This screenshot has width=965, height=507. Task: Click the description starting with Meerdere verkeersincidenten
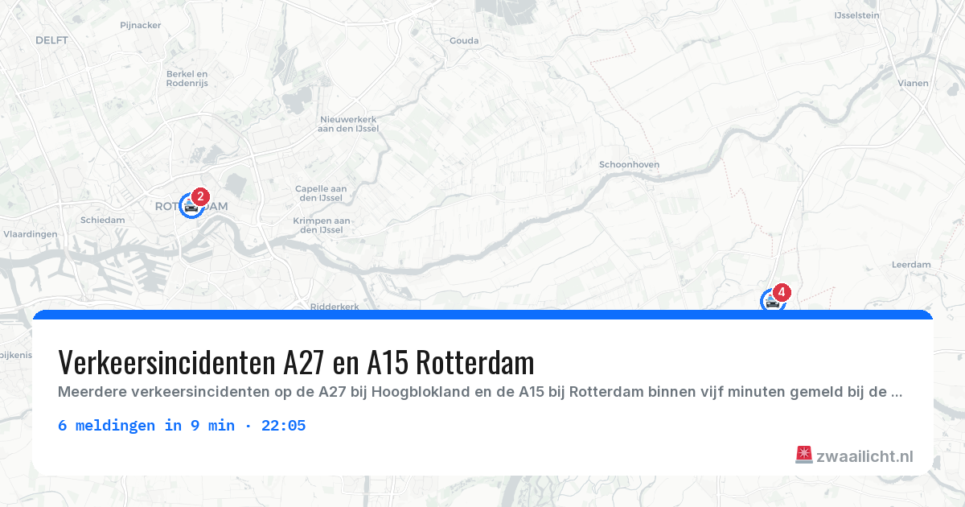480,393
